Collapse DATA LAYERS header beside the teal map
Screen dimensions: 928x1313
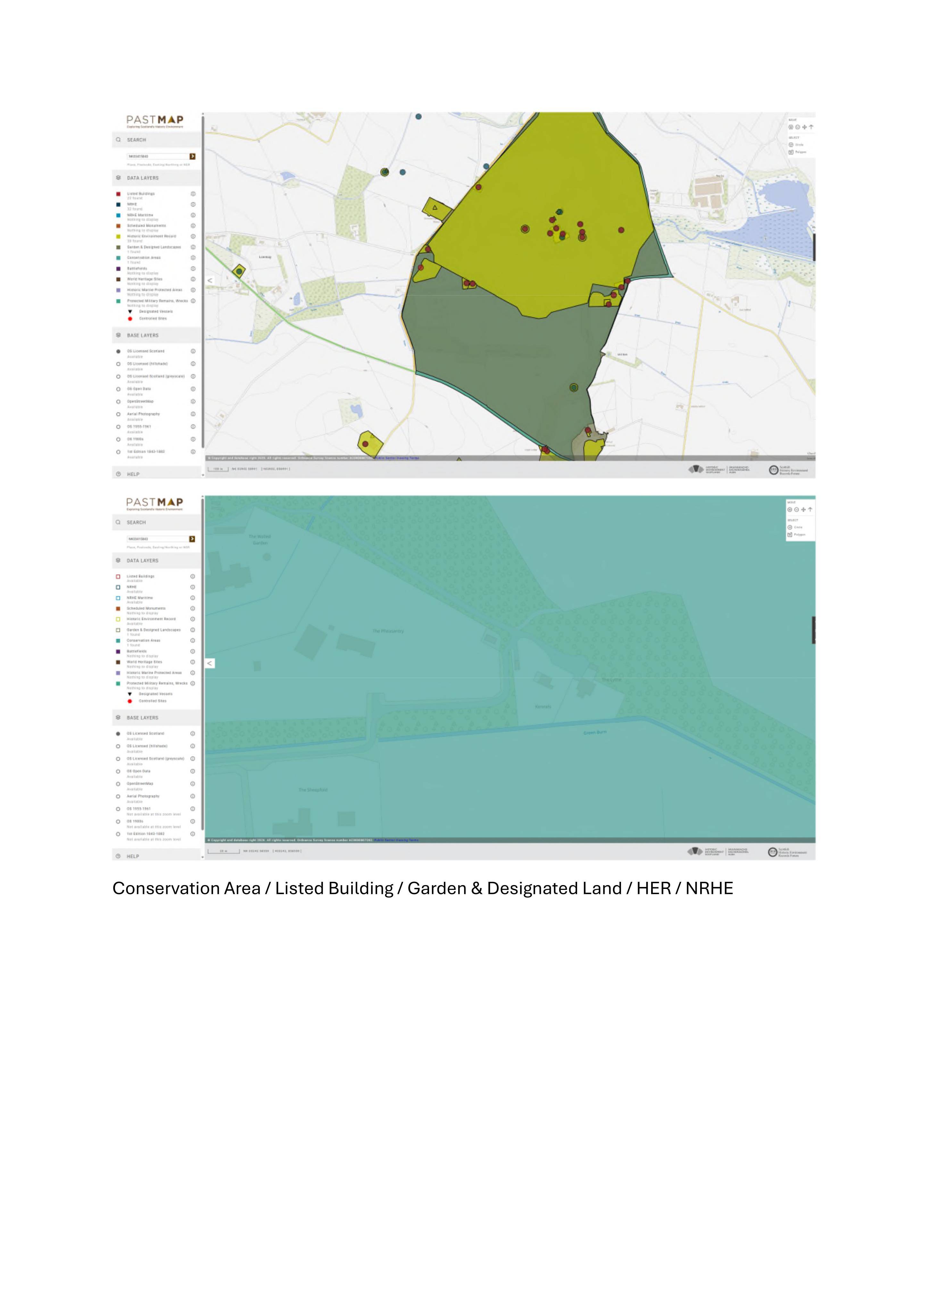click(157, 560)
